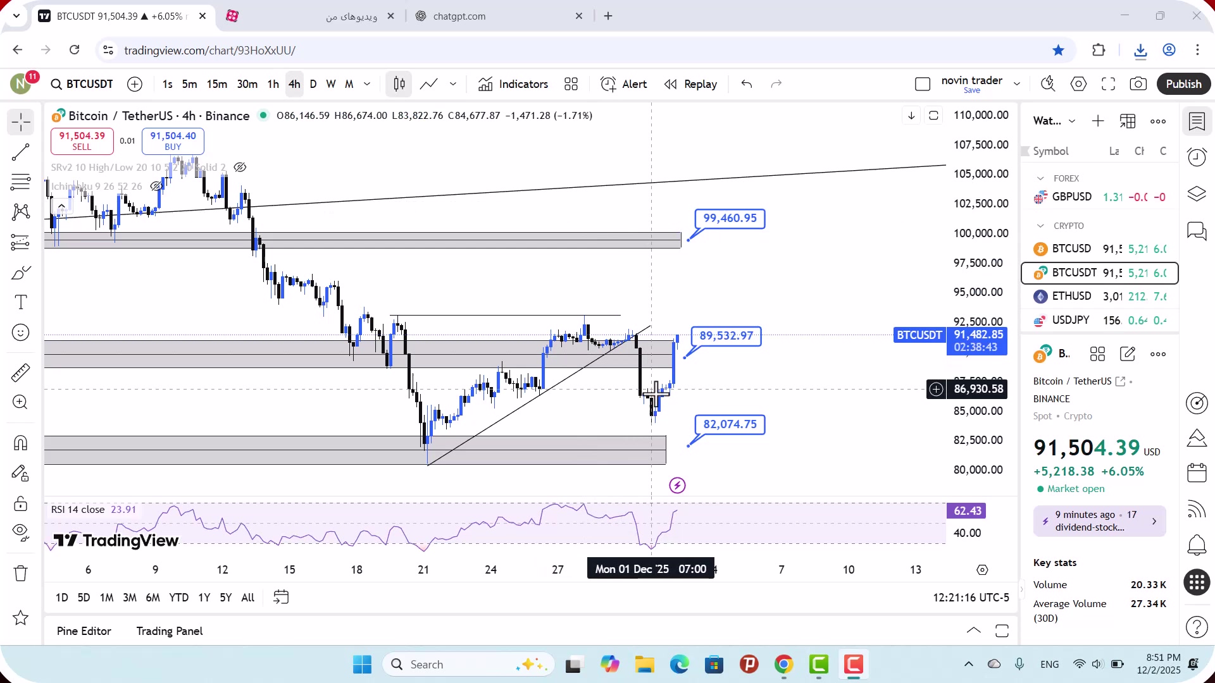1215x683 pixels.
Task: Select the 3M date range
Action: 130,598
